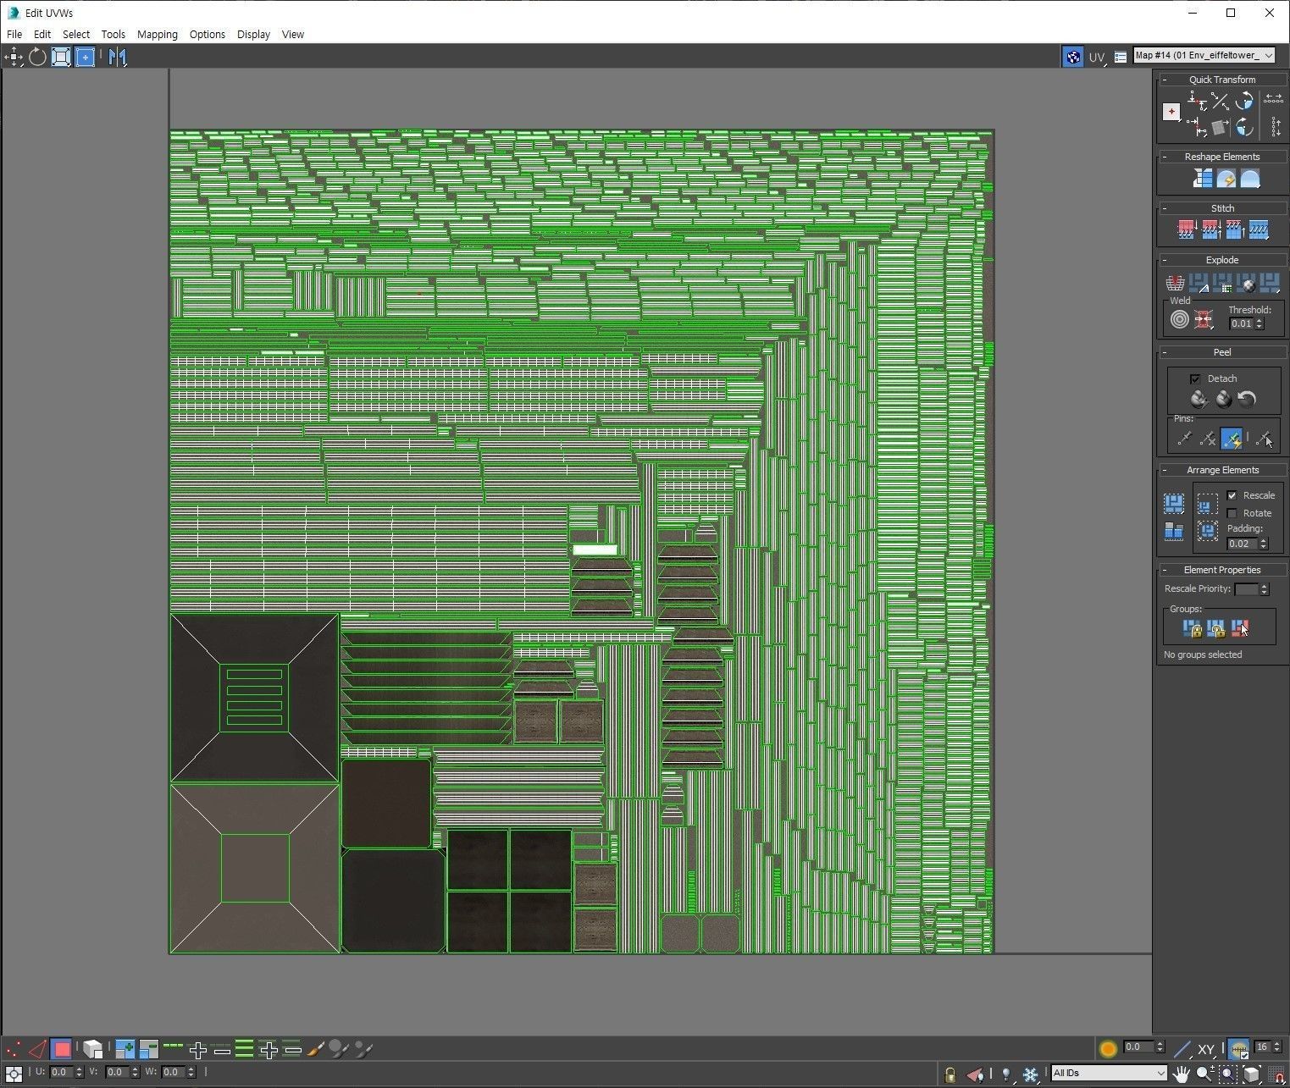
Task: Enable Vertex sub-object selection mode
Action: 14,1050
